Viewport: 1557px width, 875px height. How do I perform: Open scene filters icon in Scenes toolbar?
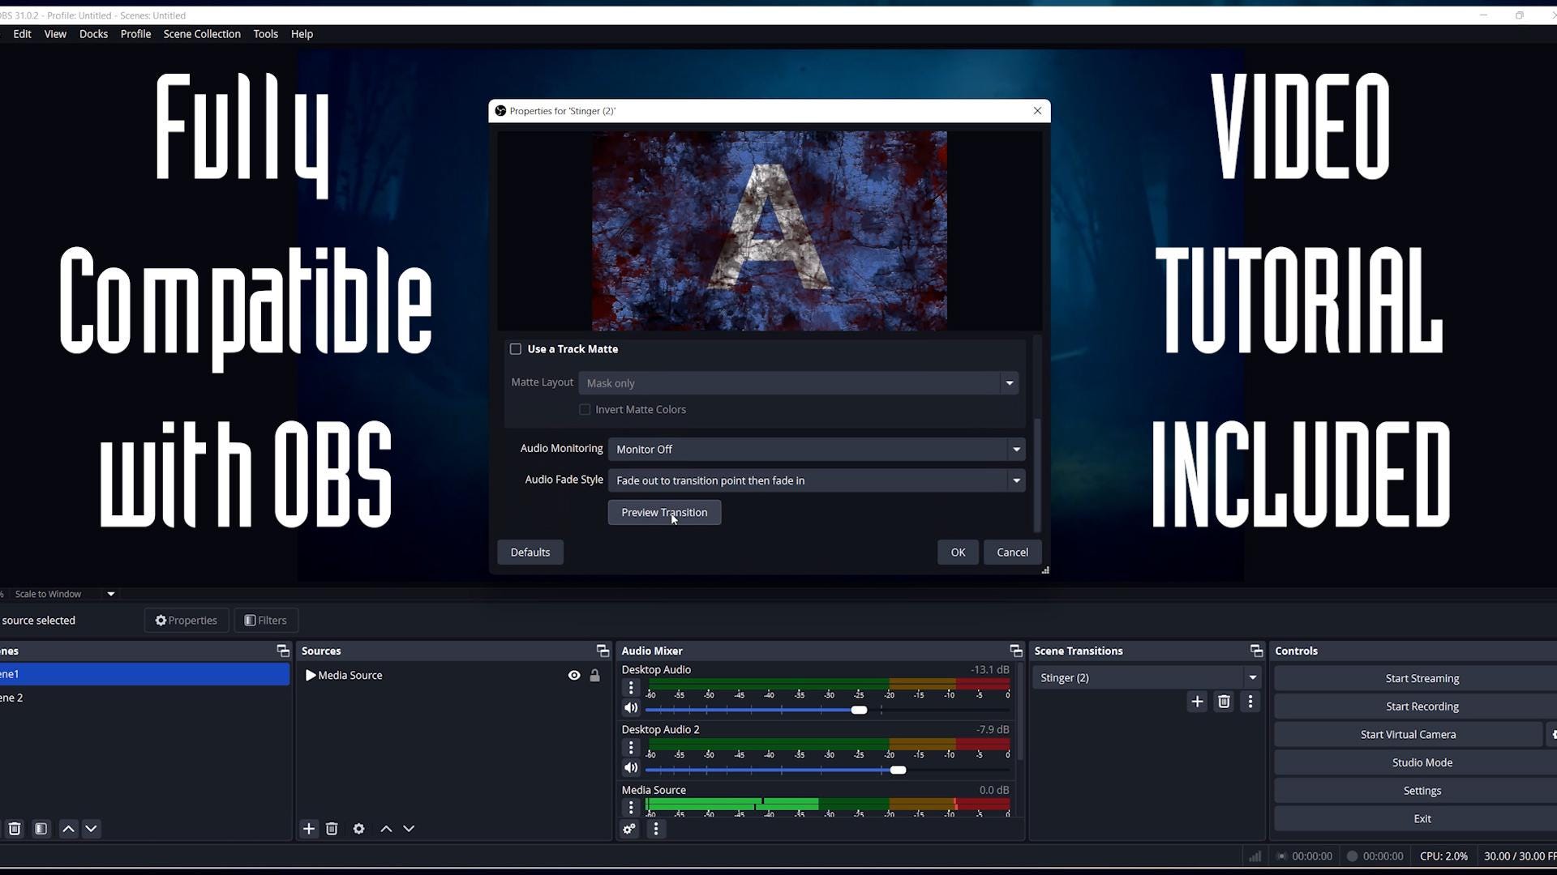[x=41, y=828]
